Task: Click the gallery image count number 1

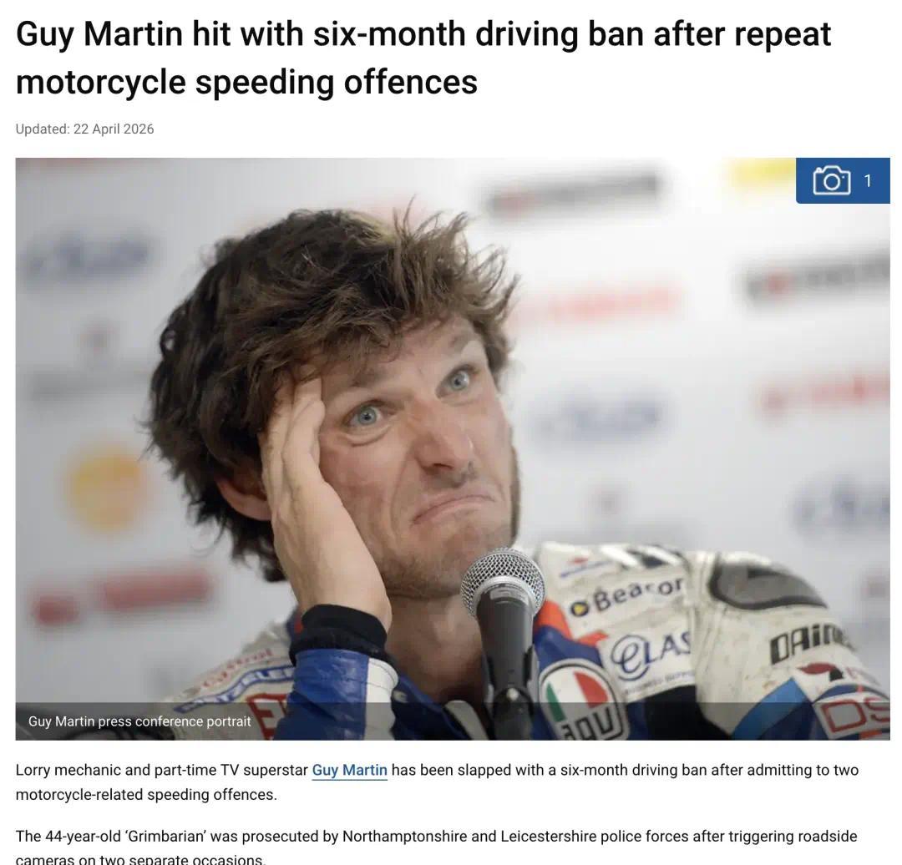Action: pos(868,180)
